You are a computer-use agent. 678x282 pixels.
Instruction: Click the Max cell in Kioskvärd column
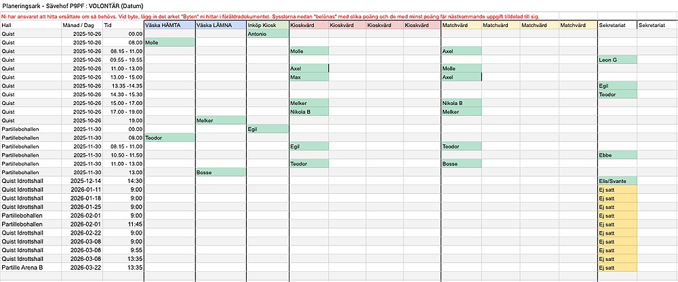(308, 77)
